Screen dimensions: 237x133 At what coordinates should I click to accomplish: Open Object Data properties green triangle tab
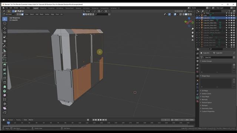pyautogui.click(x=197, y=98)
